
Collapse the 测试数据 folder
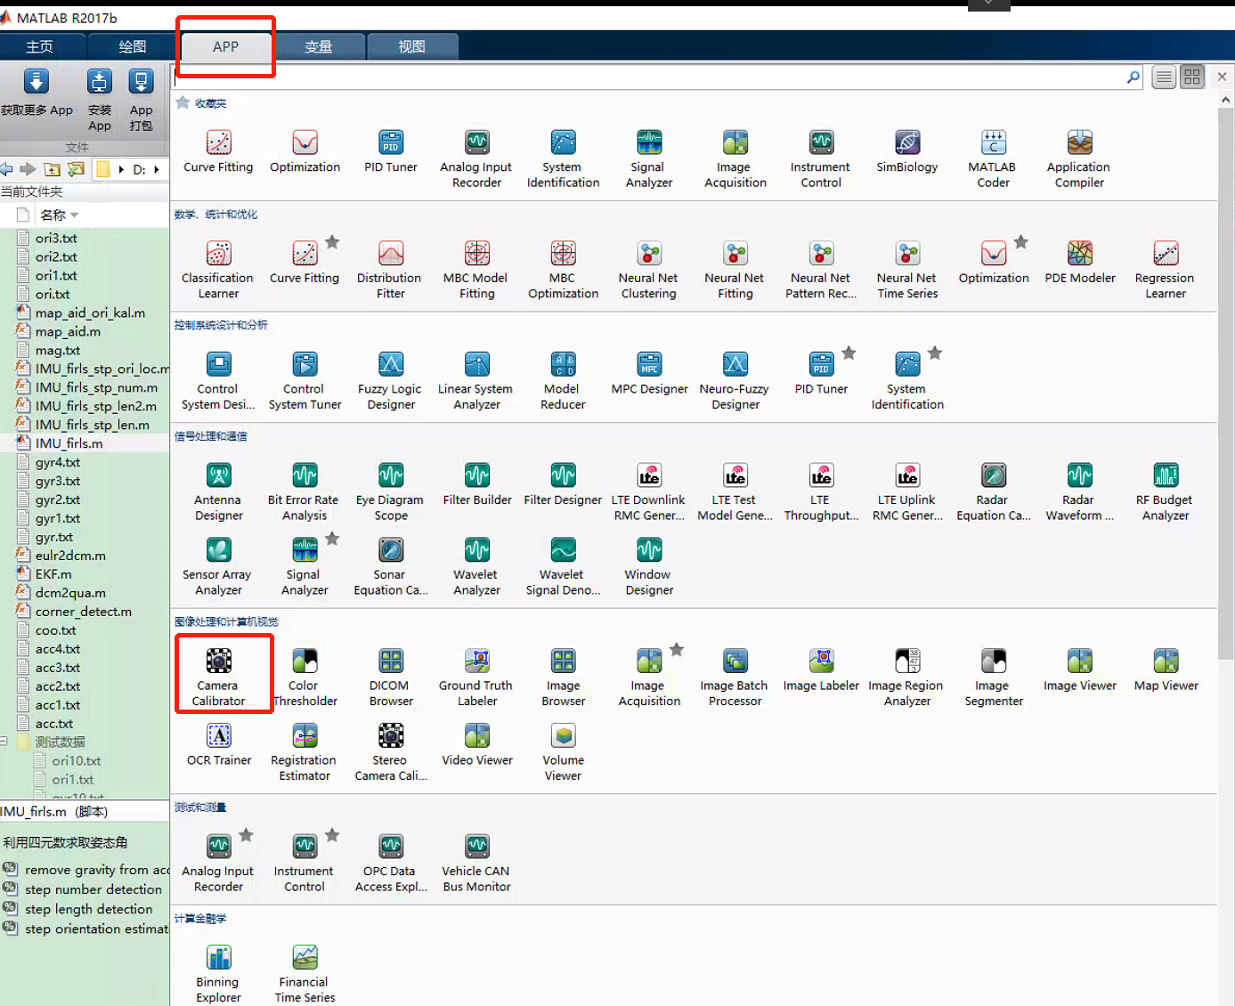click(x=5, y=742)
